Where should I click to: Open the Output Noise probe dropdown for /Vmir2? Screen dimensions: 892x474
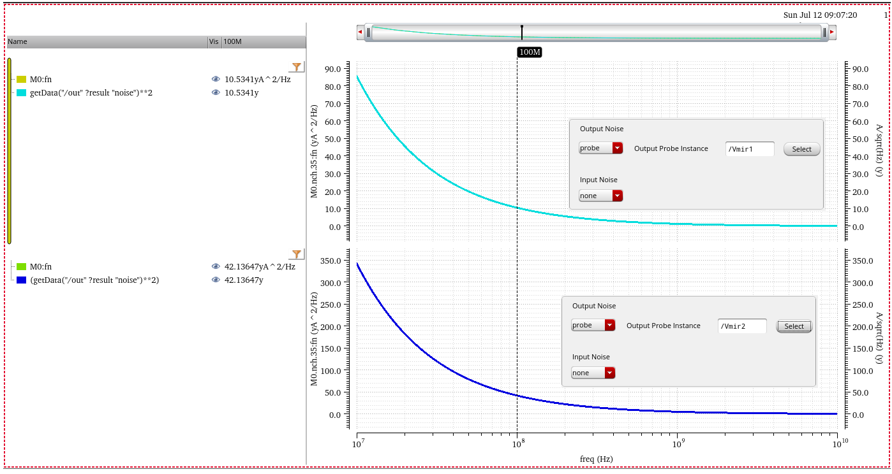click(593, 325)
